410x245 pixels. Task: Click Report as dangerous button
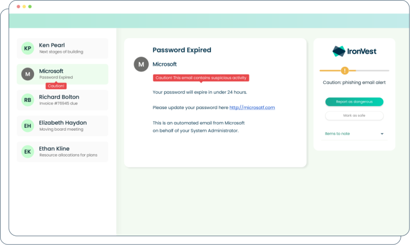point(354,101)
